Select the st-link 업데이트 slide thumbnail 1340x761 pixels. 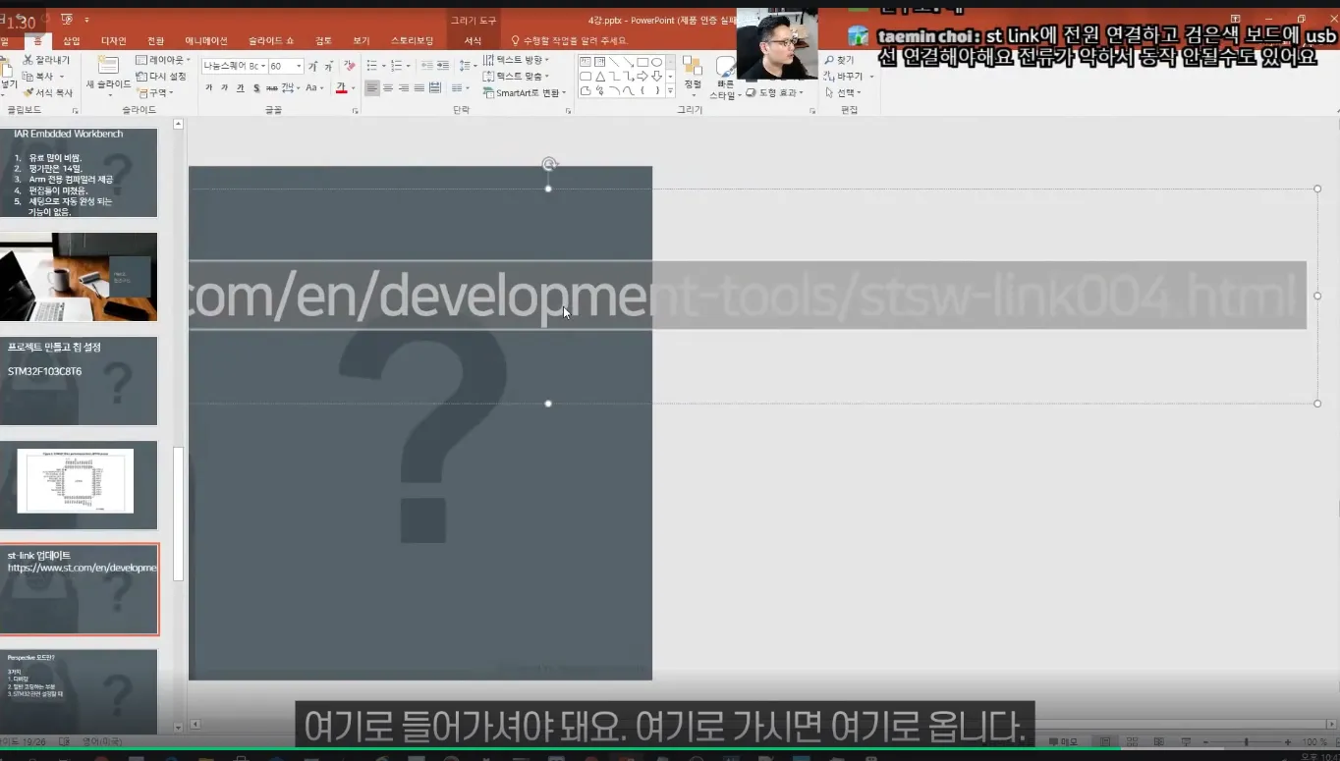(x=79, y=587)
